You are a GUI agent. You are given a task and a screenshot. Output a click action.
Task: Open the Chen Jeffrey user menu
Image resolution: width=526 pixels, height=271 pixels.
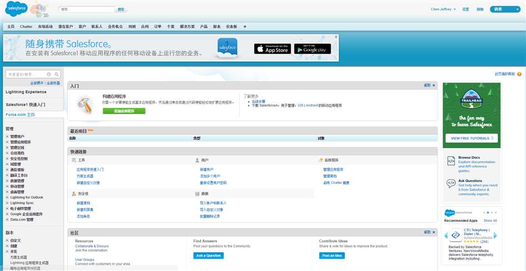443,9
